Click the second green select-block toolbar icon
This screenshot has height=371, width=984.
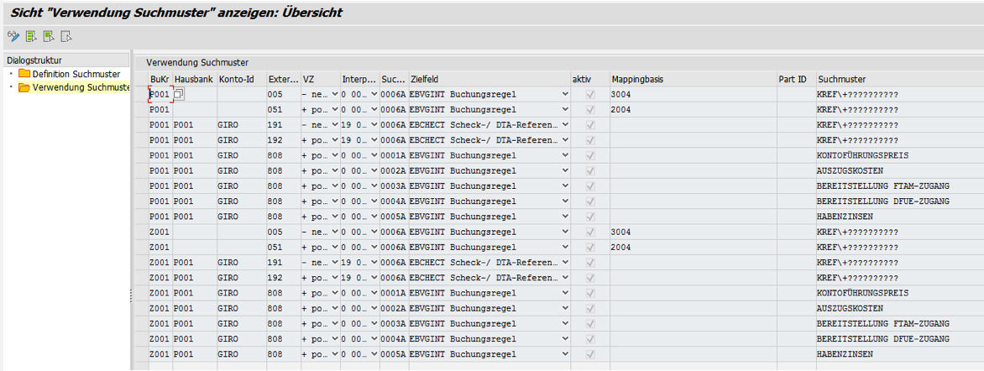[49, 36]
